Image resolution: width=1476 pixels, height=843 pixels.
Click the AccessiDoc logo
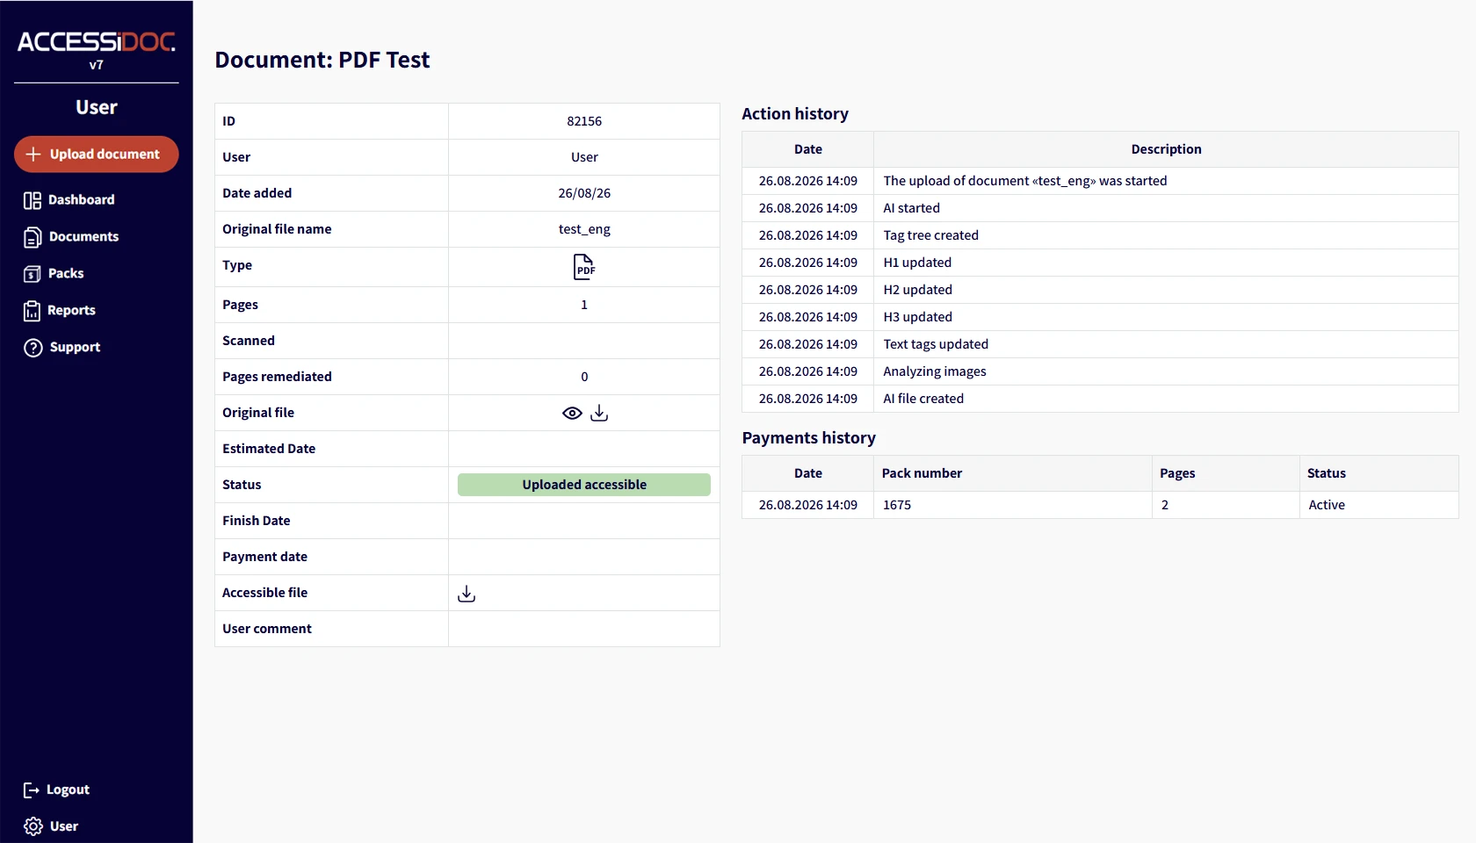click(x=97, y=42)
